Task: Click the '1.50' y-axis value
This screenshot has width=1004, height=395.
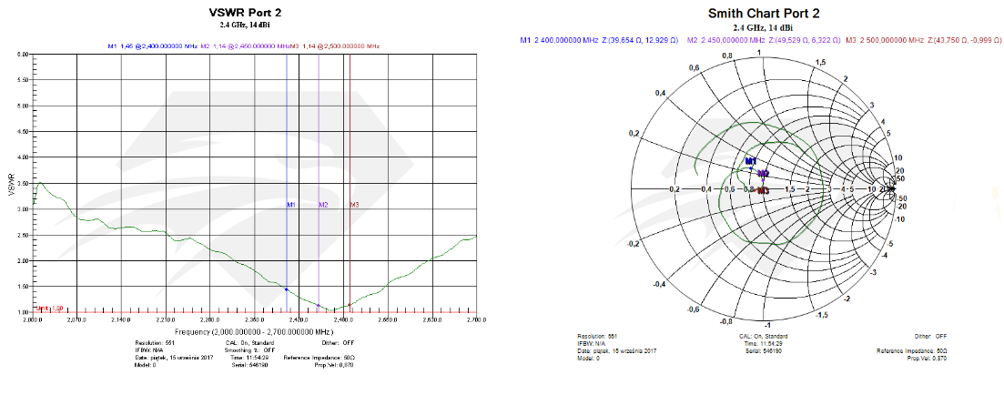Action: click(x=25, y=286)
